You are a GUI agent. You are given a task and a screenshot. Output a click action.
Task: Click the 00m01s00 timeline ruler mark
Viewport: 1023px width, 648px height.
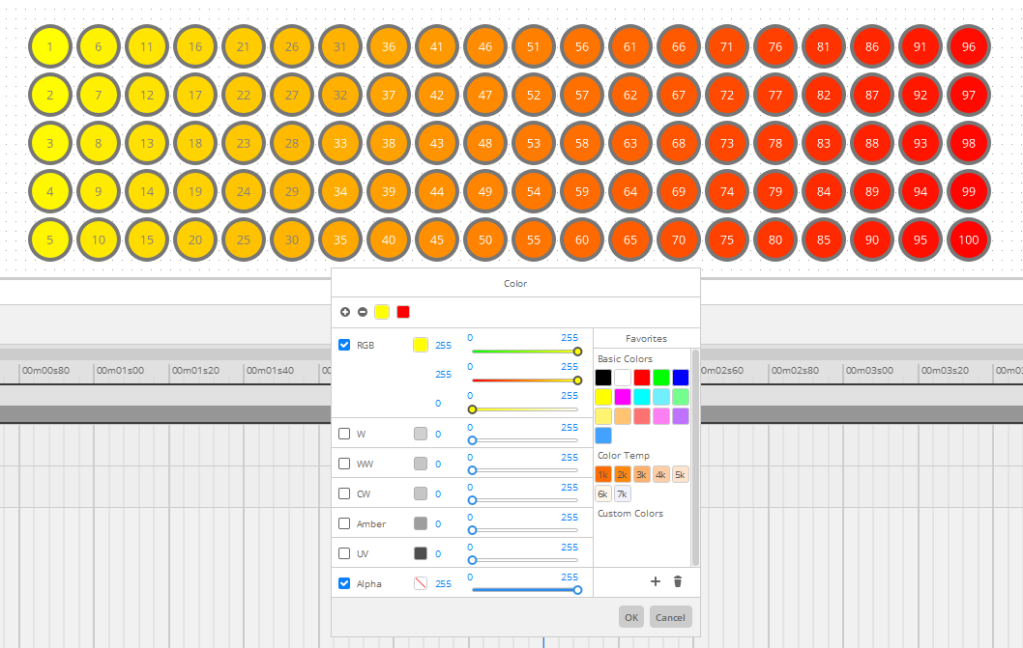click(123, 370)
